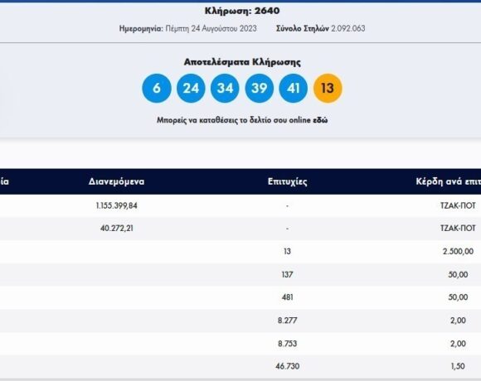Select the 2,00 prize in the 8.277 row
The image size is (481, 381).
[x=458, y=321]
